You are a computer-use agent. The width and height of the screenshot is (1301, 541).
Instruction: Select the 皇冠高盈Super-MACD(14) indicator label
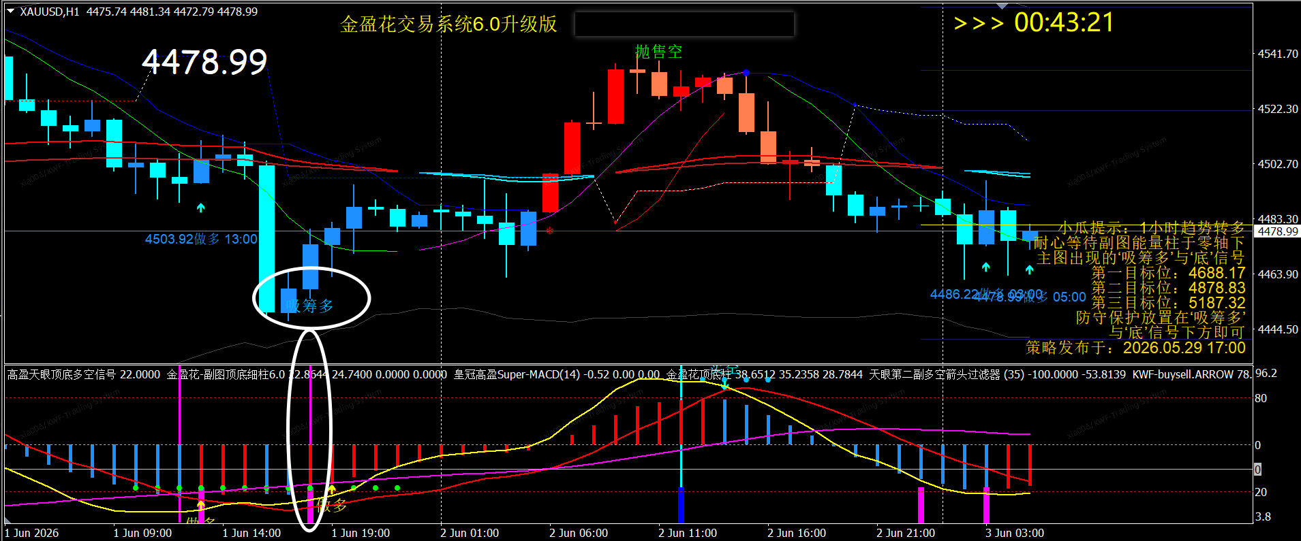(557, 374)
